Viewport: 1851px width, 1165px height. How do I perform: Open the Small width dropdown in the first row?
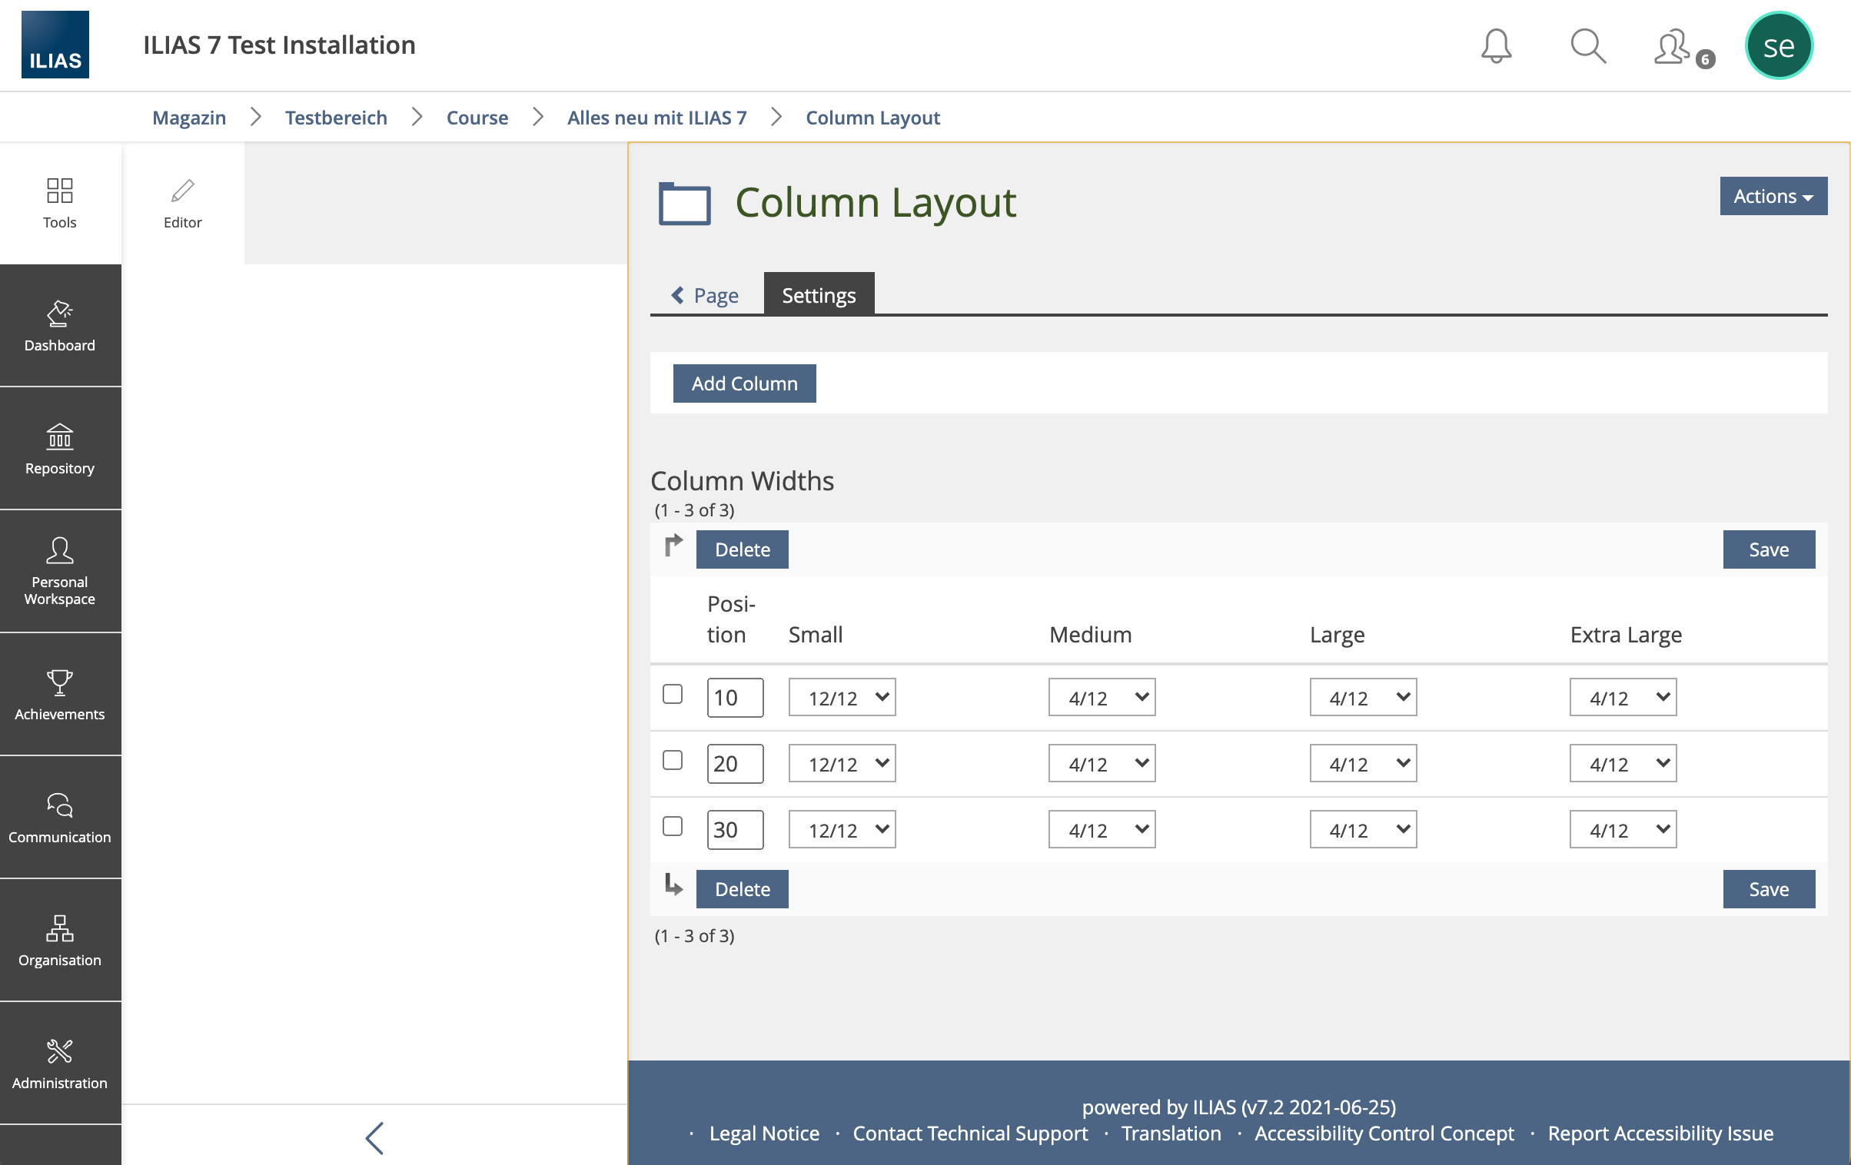click(842, 698)
